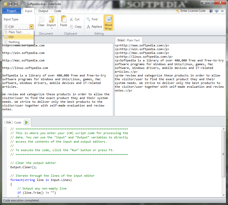The image size is (228, 205).
Task: Collapse the ribbon with the chevron
Action: click(222, 11)
